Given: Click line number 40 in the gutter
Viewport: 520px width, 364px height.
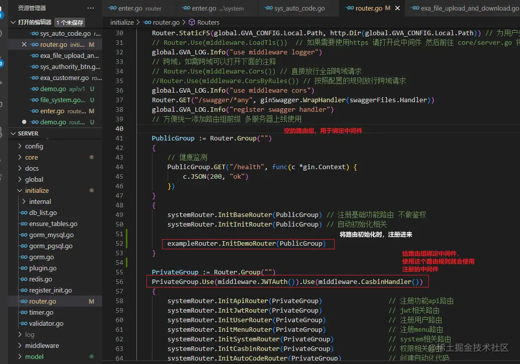Looking at the screenshot, I should pos(119,128).
